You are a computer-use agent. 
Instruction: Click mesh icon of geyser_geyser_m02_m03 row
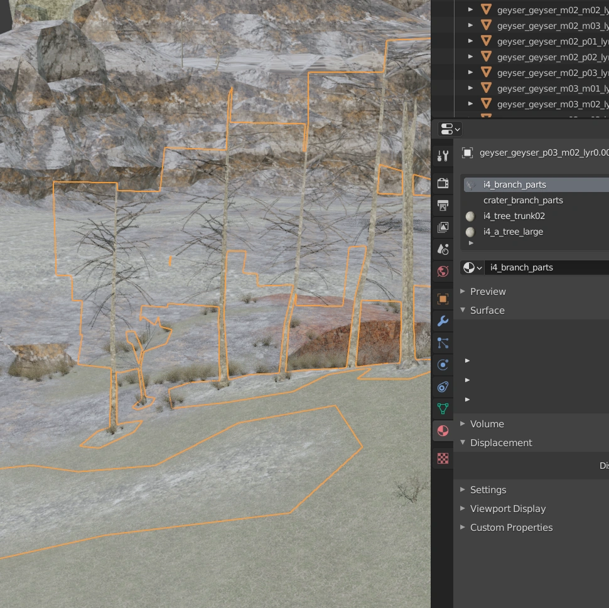487,26
